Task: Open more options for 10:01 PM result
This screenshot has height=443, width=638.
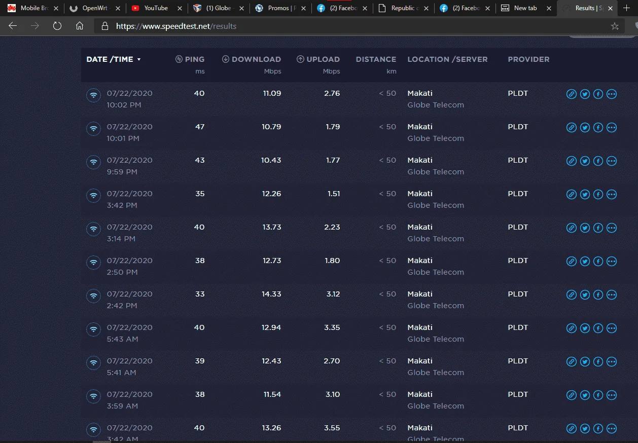Action: pos(612,128)
